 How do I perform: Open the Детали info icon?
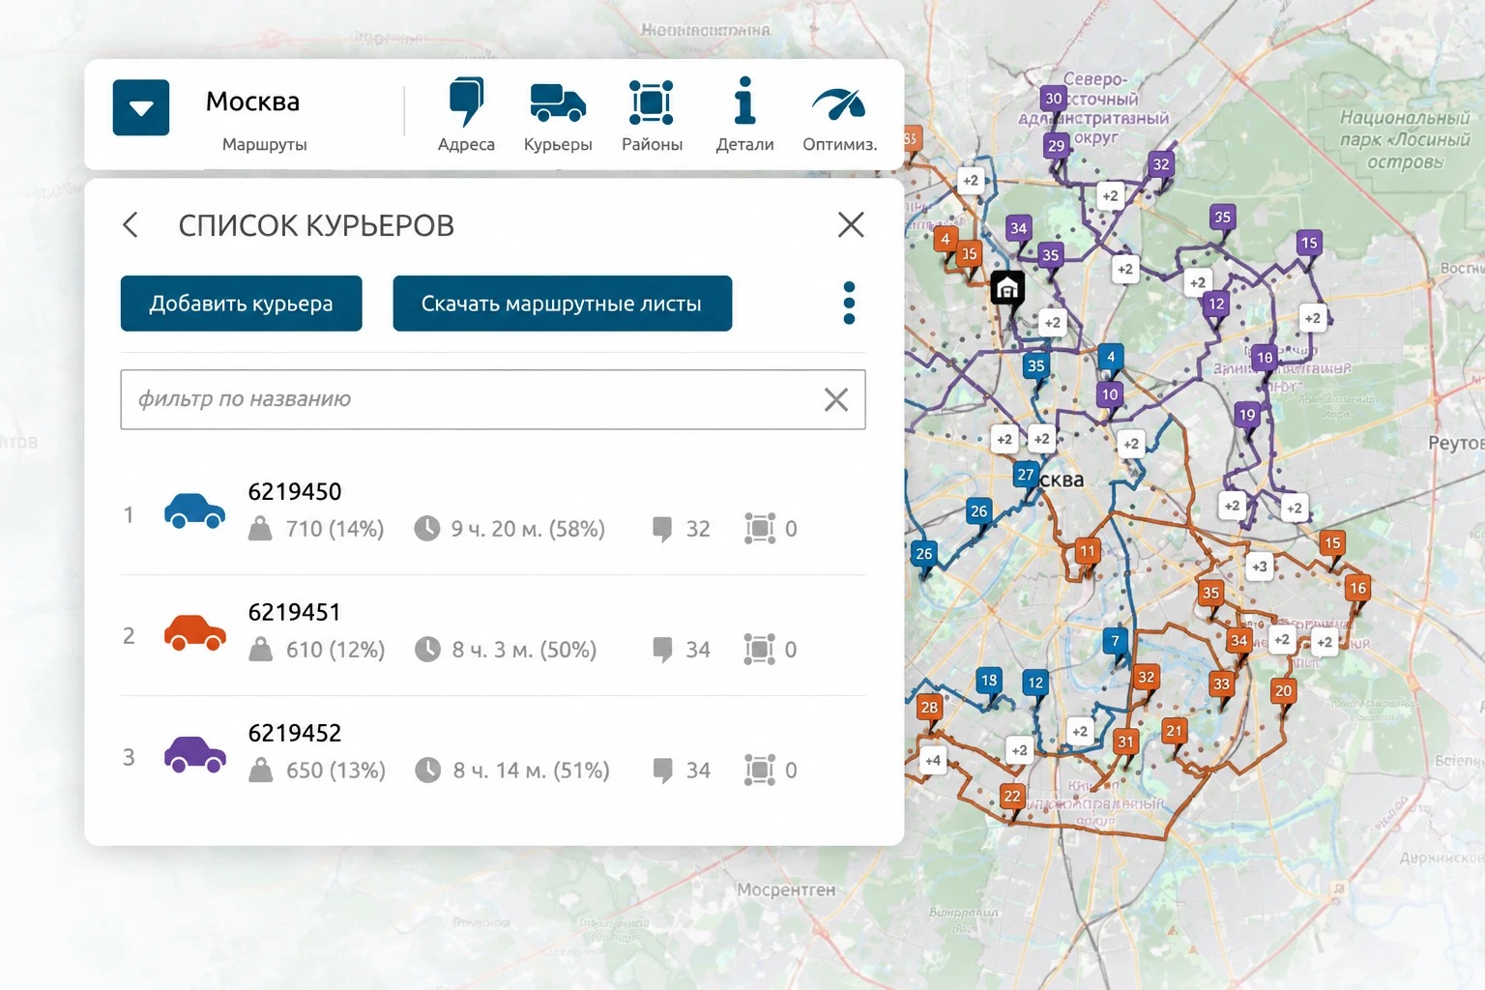744,101
